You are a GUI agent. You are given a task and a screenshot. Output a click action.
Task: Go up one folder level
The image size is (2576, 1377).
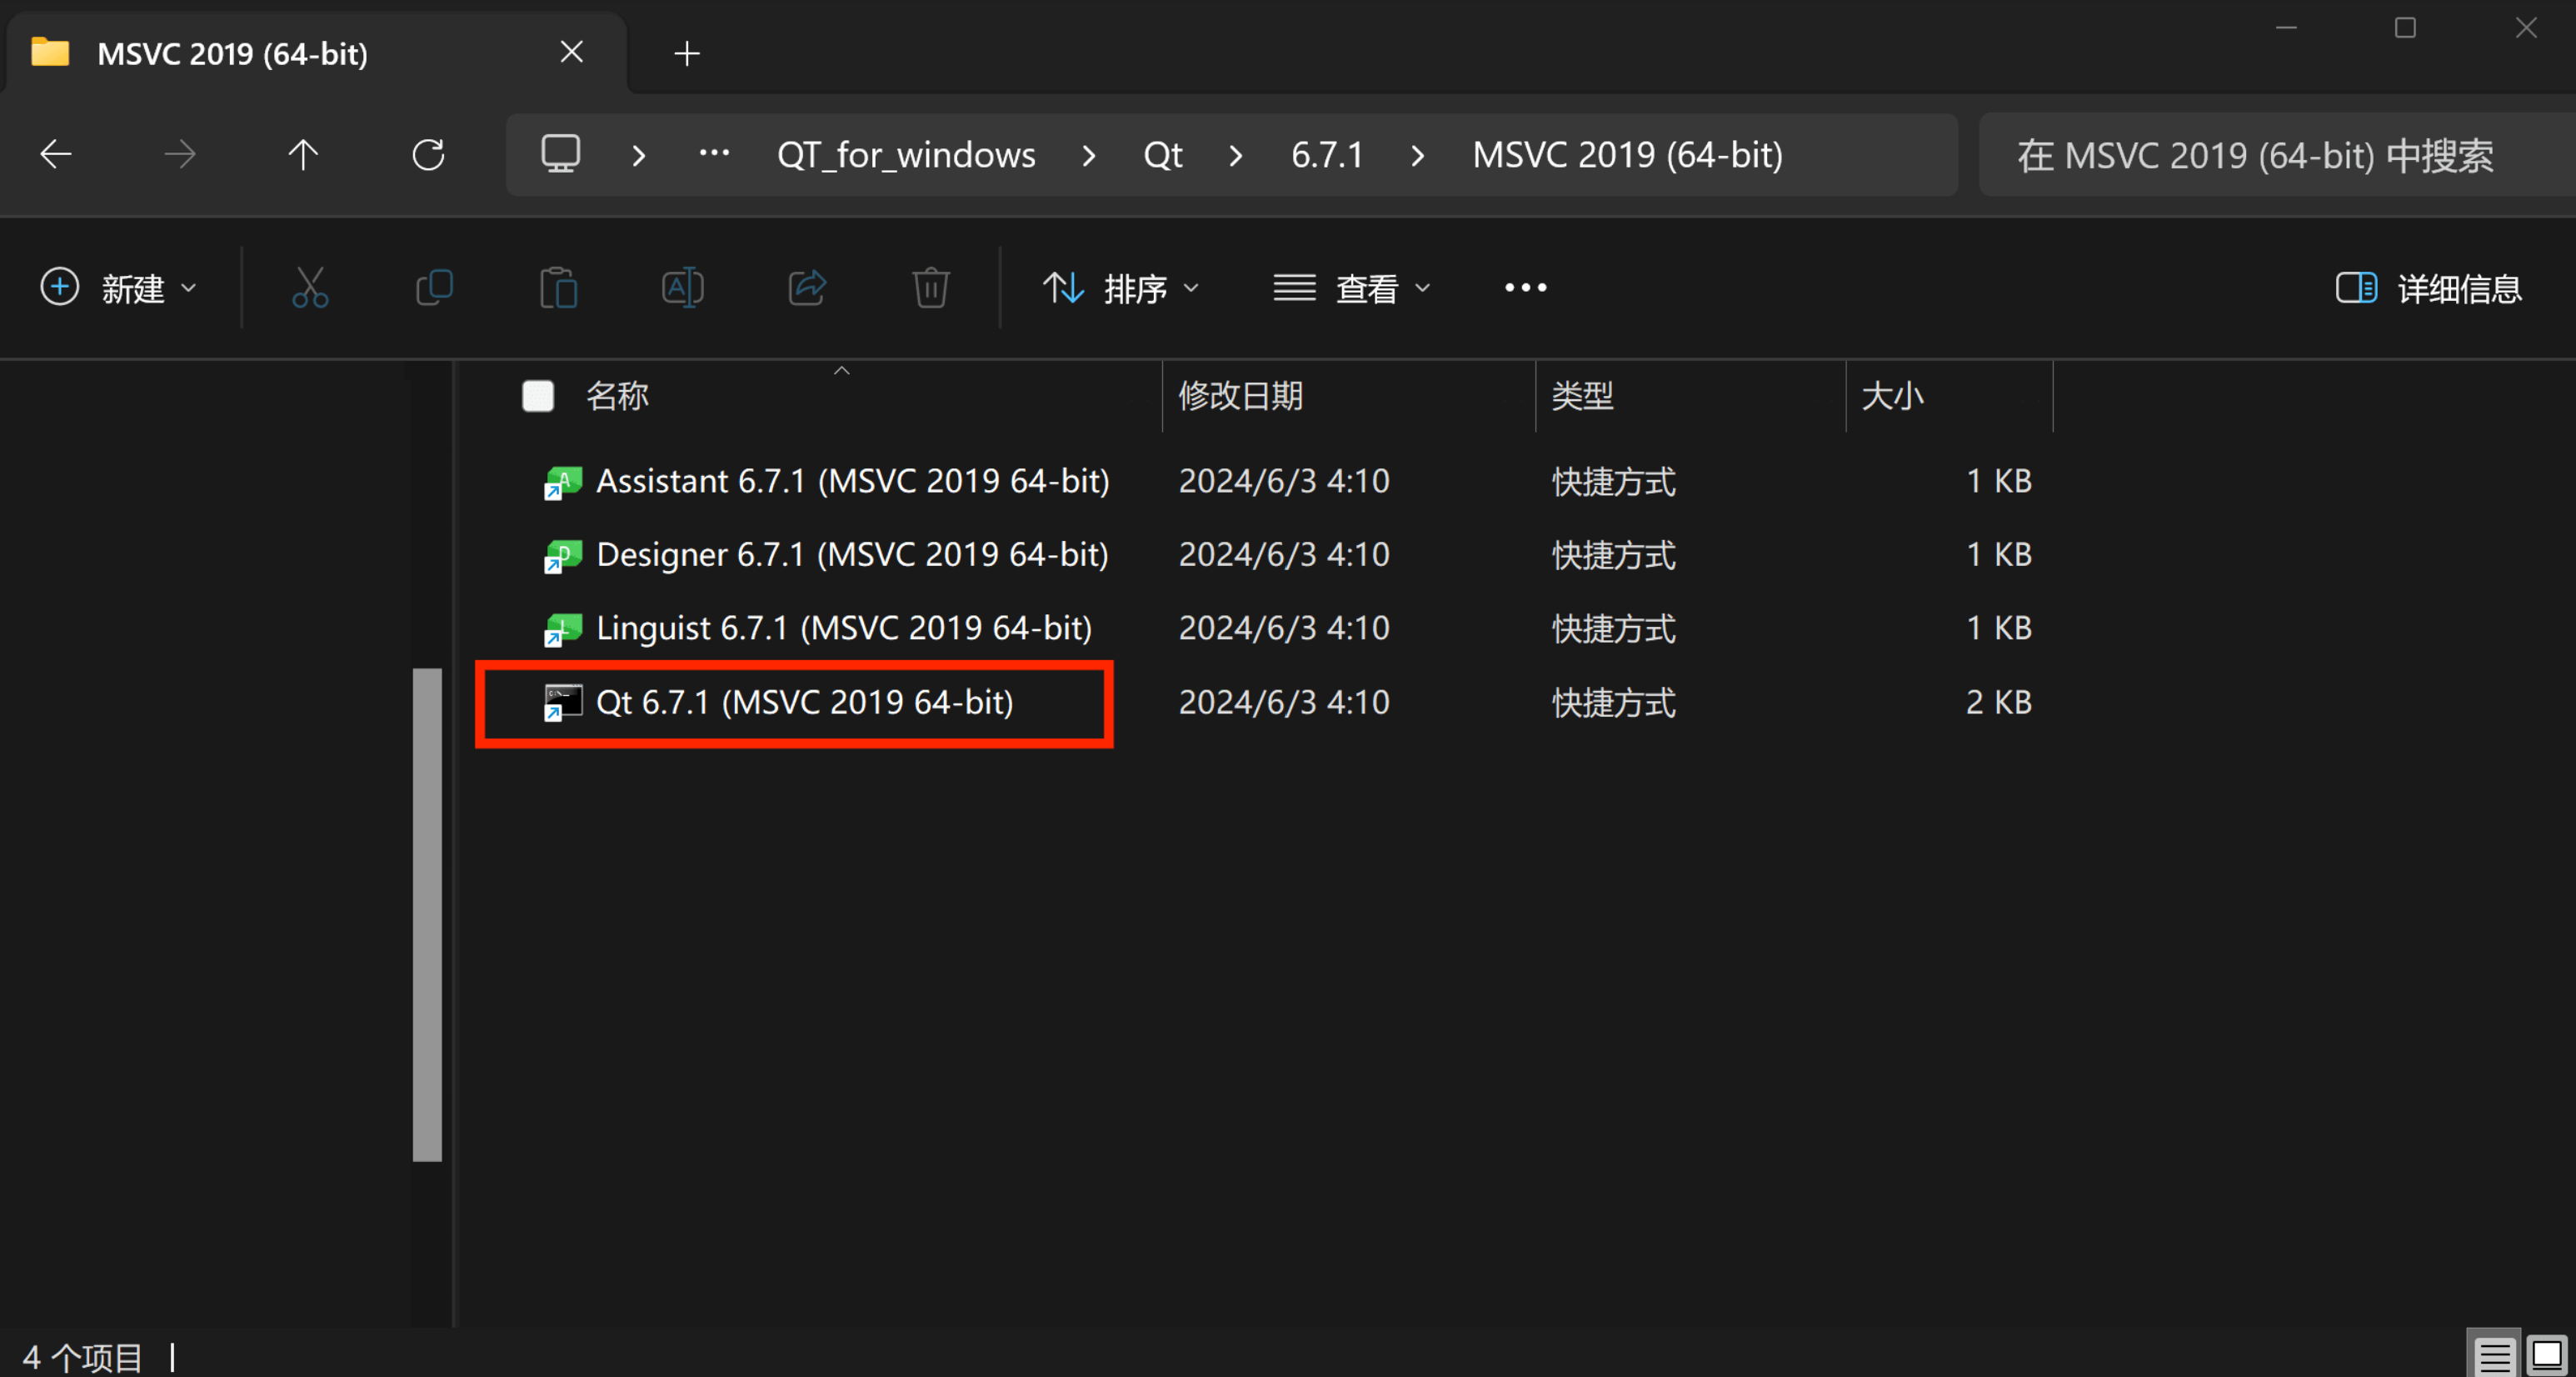click(302, 154)
